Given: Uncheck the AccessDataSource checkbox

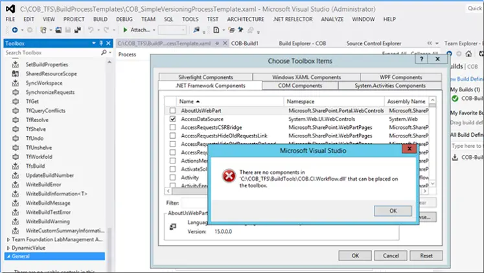Looking at the screenshot, I should (x=172, y=119).
